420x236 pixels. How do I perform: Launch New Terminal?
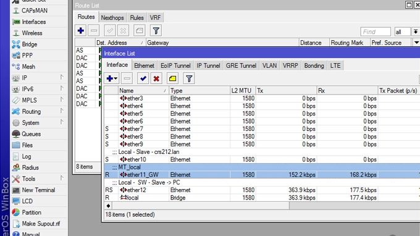pos(38,190)
